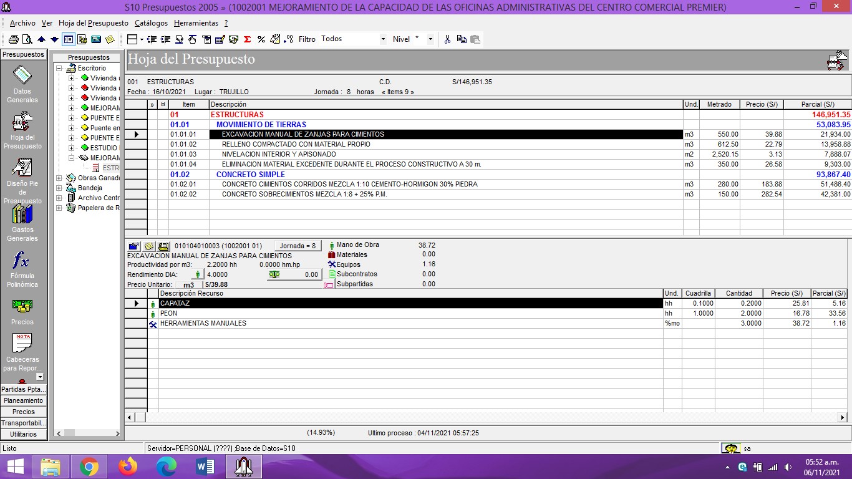
Task: Open Microsoft Word from the taskbar
Action: [205, 466]
